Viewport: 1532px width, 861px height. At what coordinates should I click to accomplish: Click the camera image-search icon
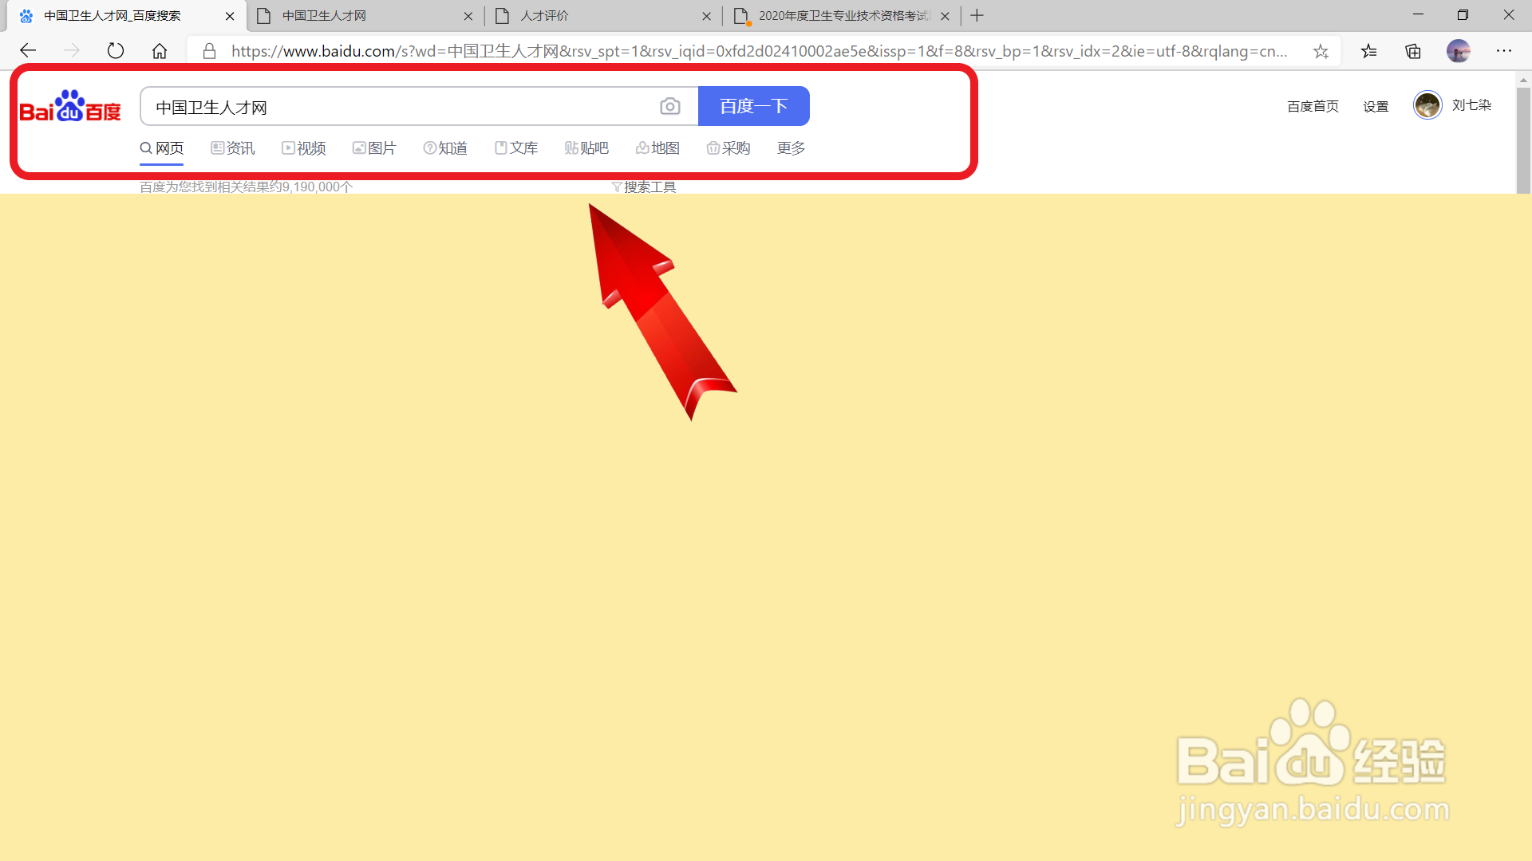pos(669,106)
